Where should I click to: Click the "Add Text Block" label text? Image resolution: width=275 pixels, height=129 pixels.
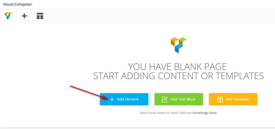183,99
